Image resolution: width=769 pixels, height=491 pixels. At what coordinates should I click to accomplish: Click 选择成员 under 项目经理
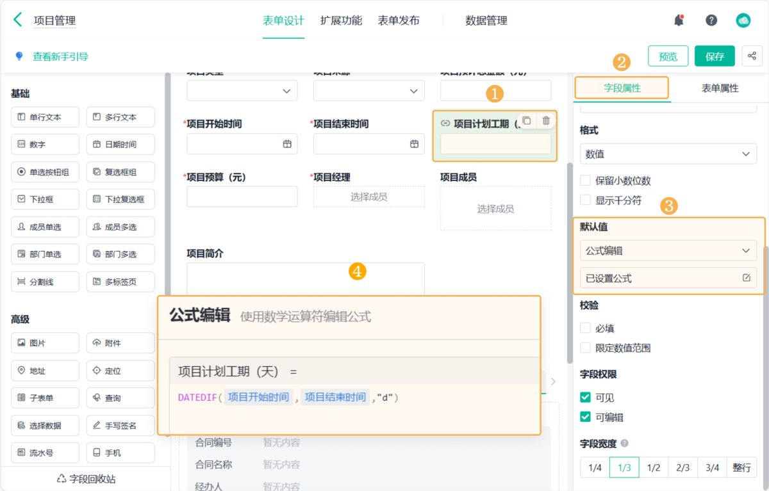pos(368,197)
